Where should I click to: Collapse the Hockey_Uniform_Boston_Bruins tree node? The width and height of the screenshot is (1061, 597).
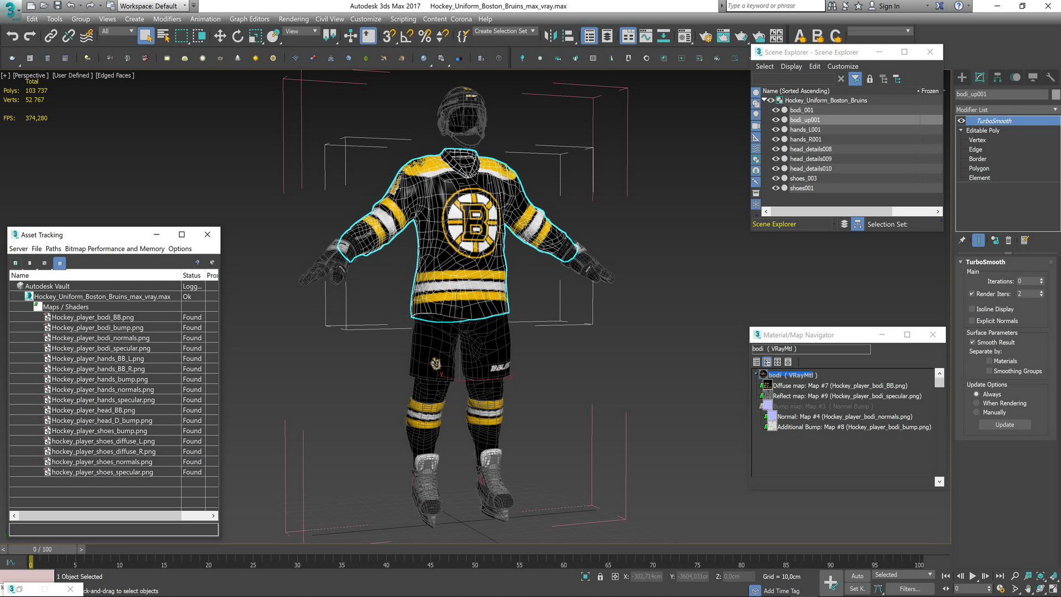click(x=764, y=100)
